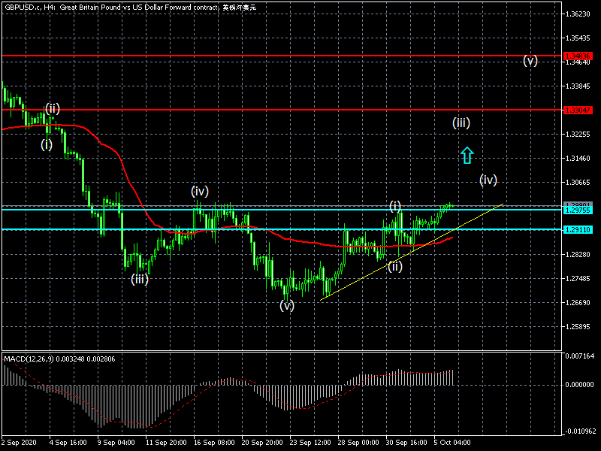Click the 5 Oct 04:00 time axis label
Screen dimensions: 601x451
pos(454,443)
